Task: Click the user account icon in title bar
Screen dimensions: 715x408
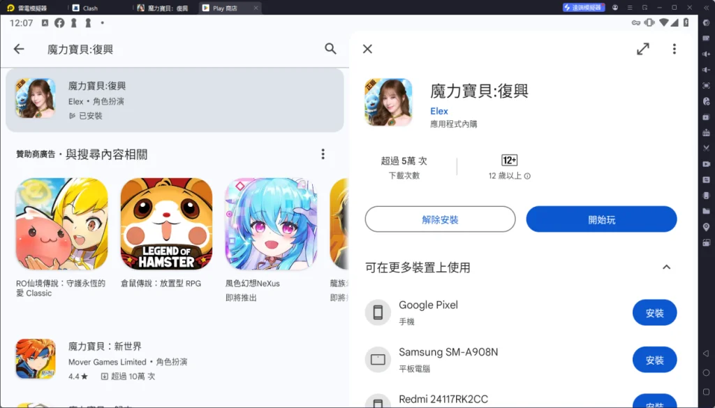Action: [x=615, y=8]
